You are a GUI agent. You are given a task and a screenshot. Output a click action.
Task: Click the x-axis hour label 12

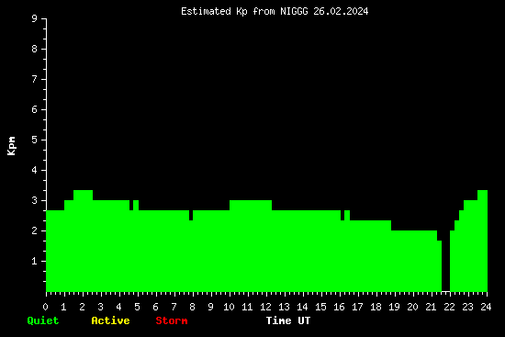[265, 307]
